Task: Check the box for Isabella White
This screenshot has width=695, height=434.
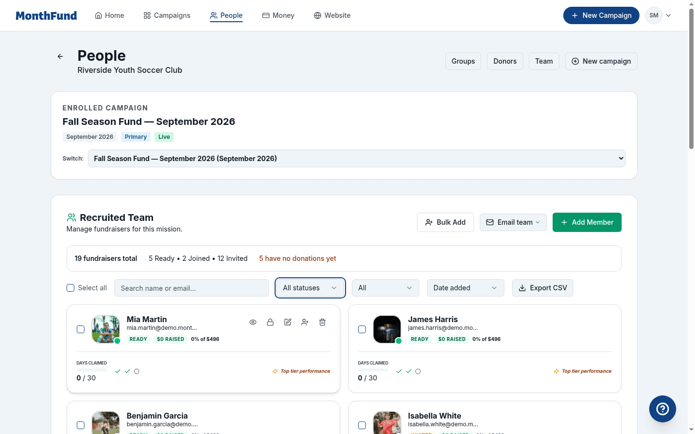Action: (362, 425)
